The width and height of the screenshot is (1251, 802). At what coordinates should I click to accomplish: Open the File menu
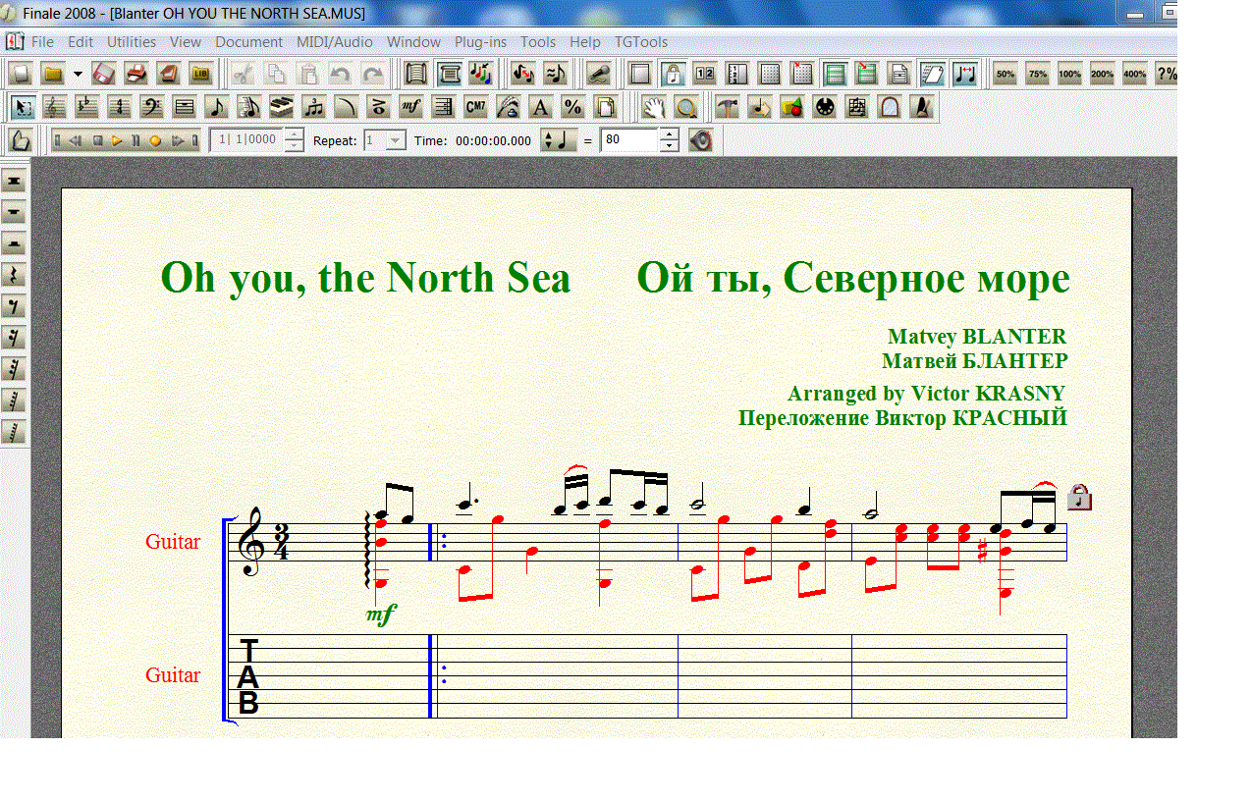pos(42,42)
